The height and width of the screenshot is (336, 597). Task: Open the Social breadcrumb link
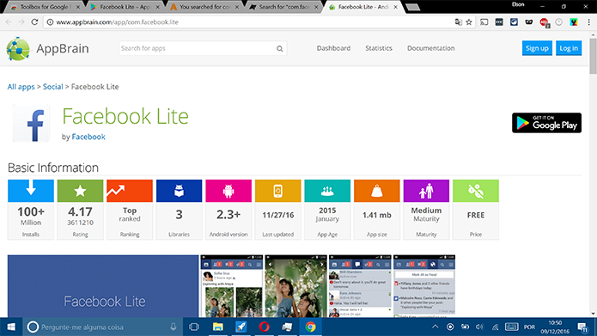point(53,87)
